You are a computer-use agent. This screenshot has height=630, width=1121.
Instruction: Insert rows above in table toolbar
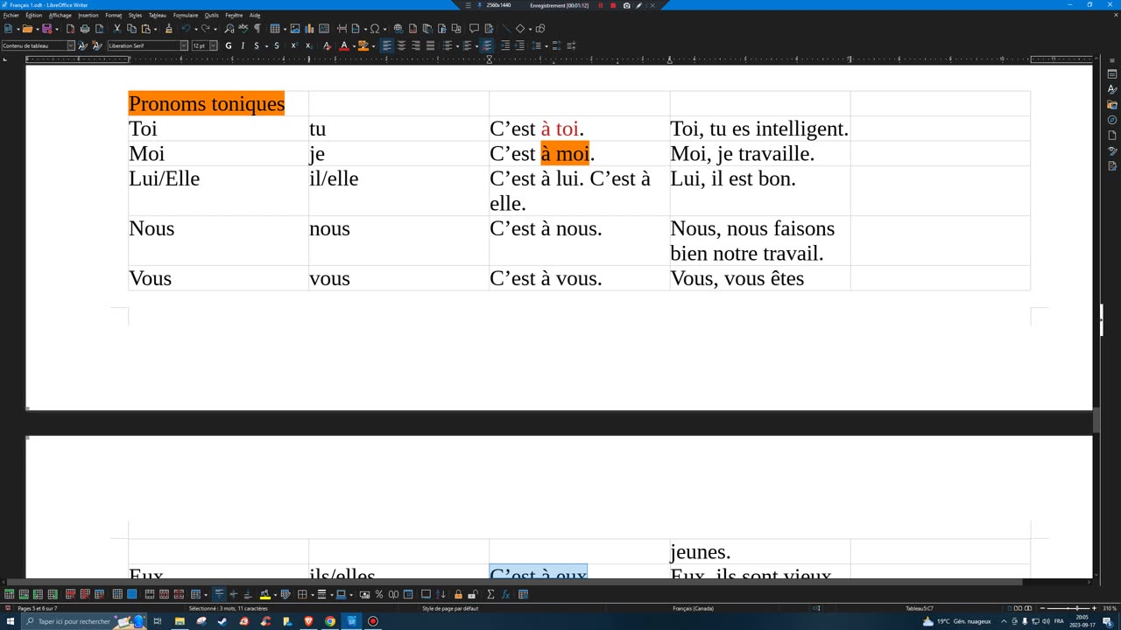click(9, 594)
